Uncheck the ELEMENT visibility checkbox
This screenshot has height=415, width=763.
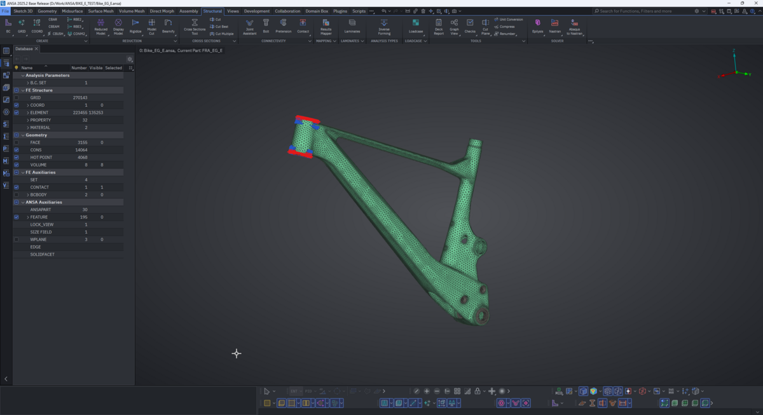click(x=17, y=112)
